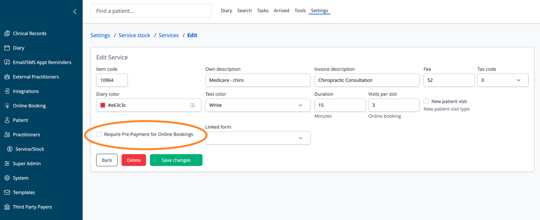Expand the Tax code dropdown
Screen dimensions: 540x220
click(503, 80)
